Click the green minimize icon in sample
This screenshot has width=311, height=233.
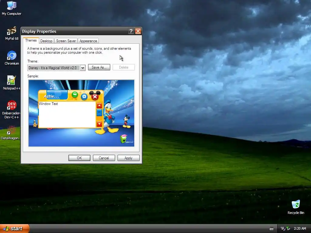pyautogui.click(x=75, y=95)
